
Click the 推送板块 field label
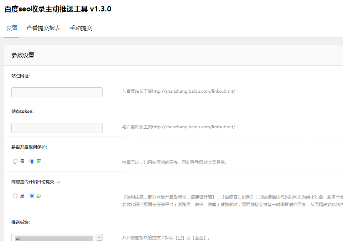[x=21, y=222]
